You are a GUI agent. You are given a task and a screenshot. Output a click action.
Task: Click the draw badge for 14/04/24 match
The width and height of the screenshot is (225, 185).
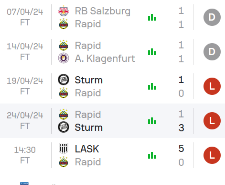coord(212,52)
